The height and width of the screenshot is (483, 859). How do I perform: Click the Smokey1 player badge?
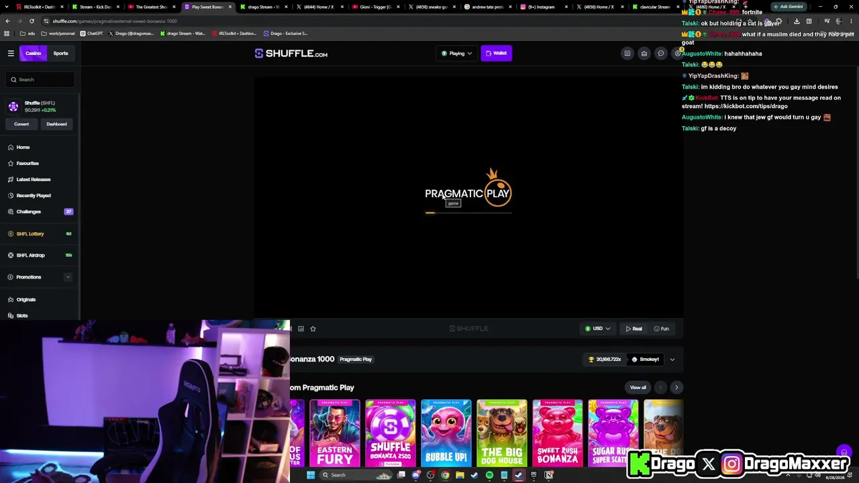point(645,360)
